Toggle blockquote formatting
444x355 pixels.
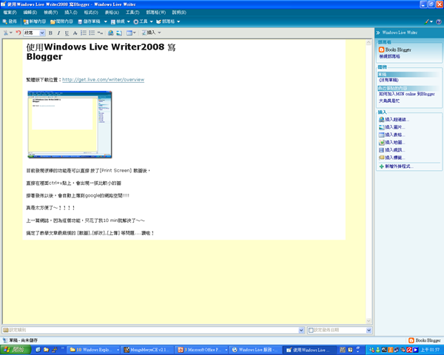pos(100,33)
